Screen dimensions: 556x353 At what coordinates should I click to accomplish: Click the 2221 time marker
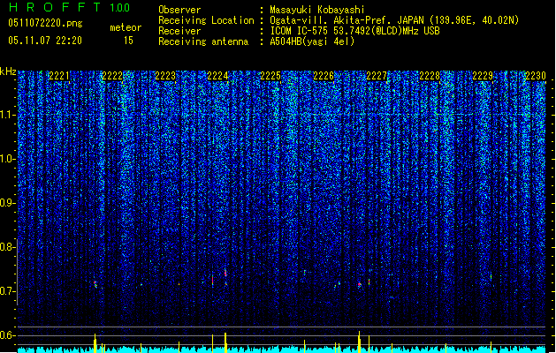(59, 76)
